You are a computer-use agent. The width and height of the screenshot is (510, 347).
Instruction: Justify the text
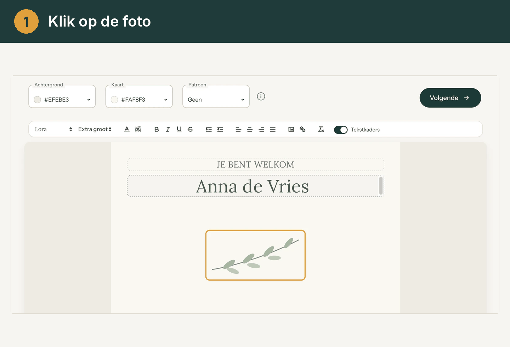point(273,129)
